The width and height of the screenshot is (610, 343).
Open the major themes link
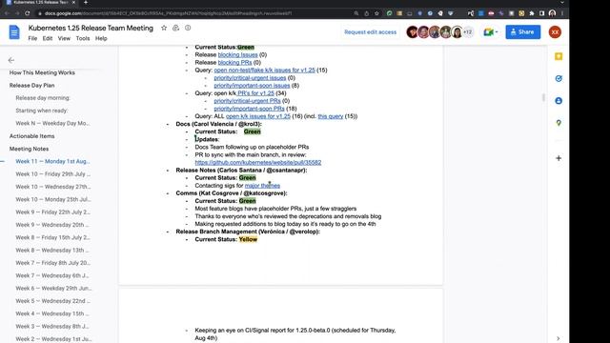click(262, 186)
